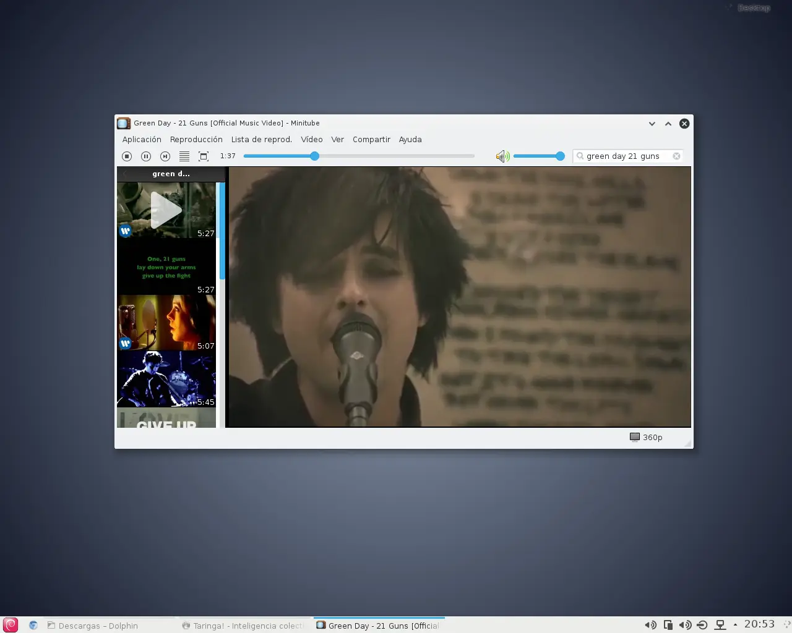Stop playback with the stop button
The height and width of the screenshot is (633, 792).
pos(127,156)
